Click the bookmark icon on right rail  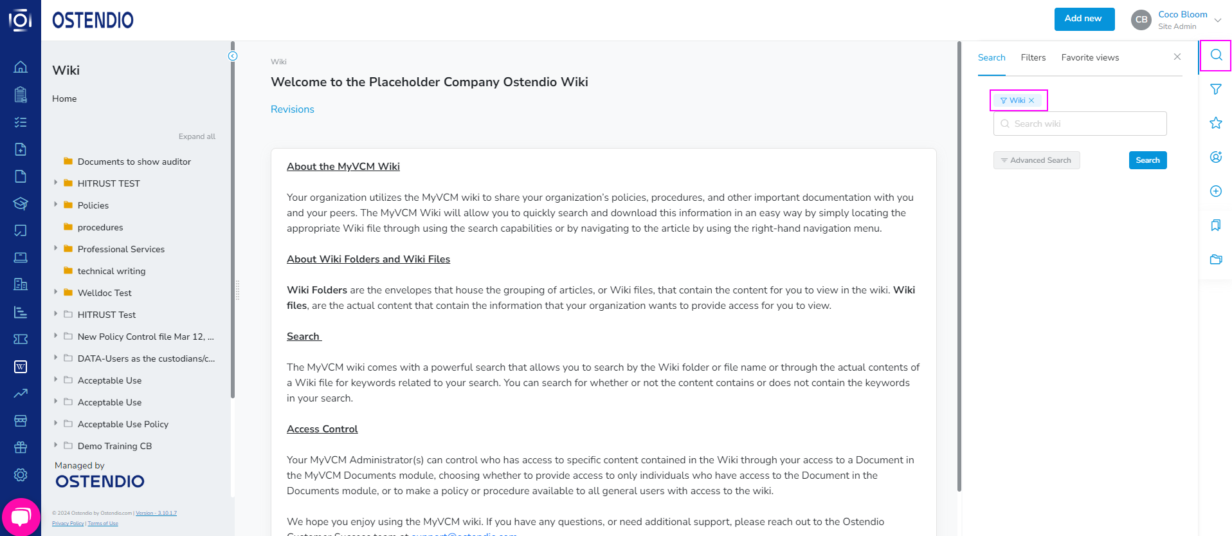click(1216, 225)
